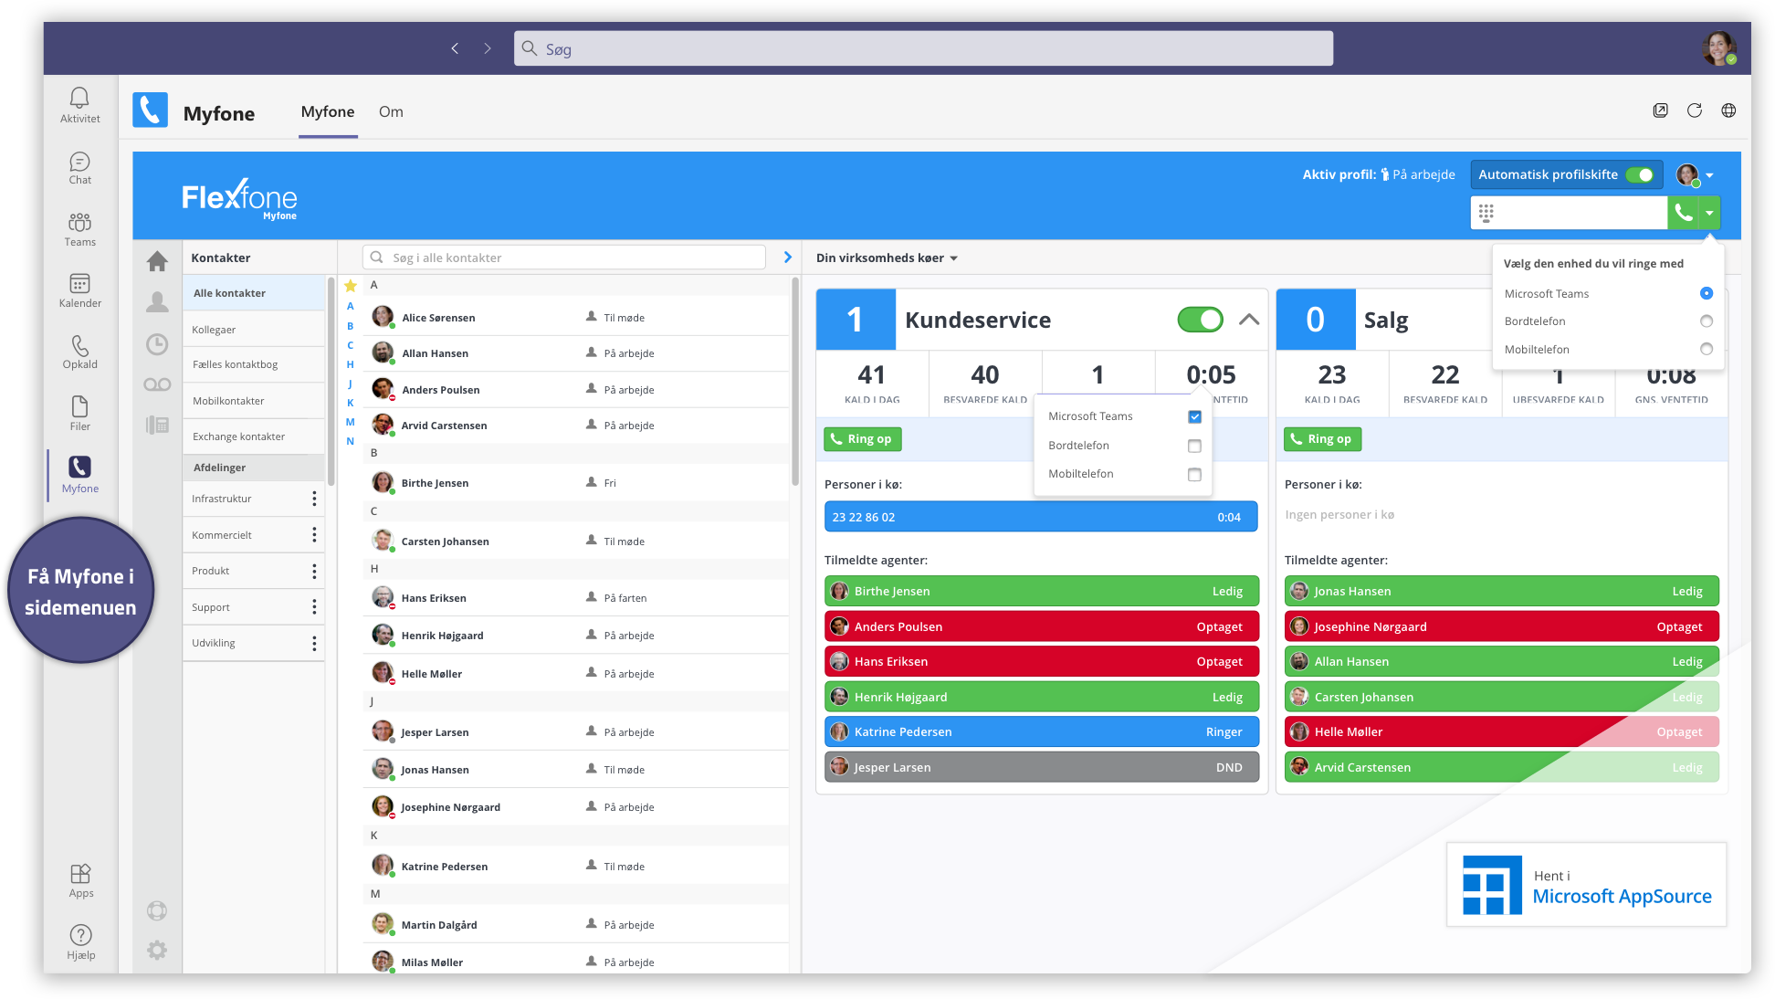Open Hjælp help icon
This screenshot has height=999, width=1775.
80,941
